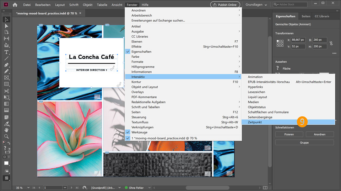Image resolution: width=341 pixels, height=191 pixels.
Task: Click the reference point grid
Action: pyautogui.click(x=280, y=43)
